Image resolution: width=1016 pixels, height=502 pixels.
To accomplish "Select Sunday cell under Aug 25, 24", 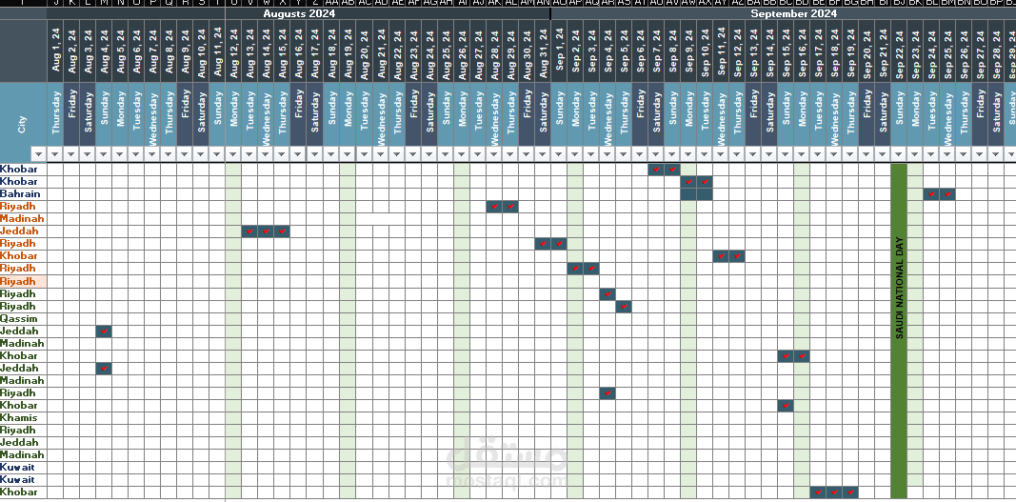I will pyautogui.click(x=445, y=115).
